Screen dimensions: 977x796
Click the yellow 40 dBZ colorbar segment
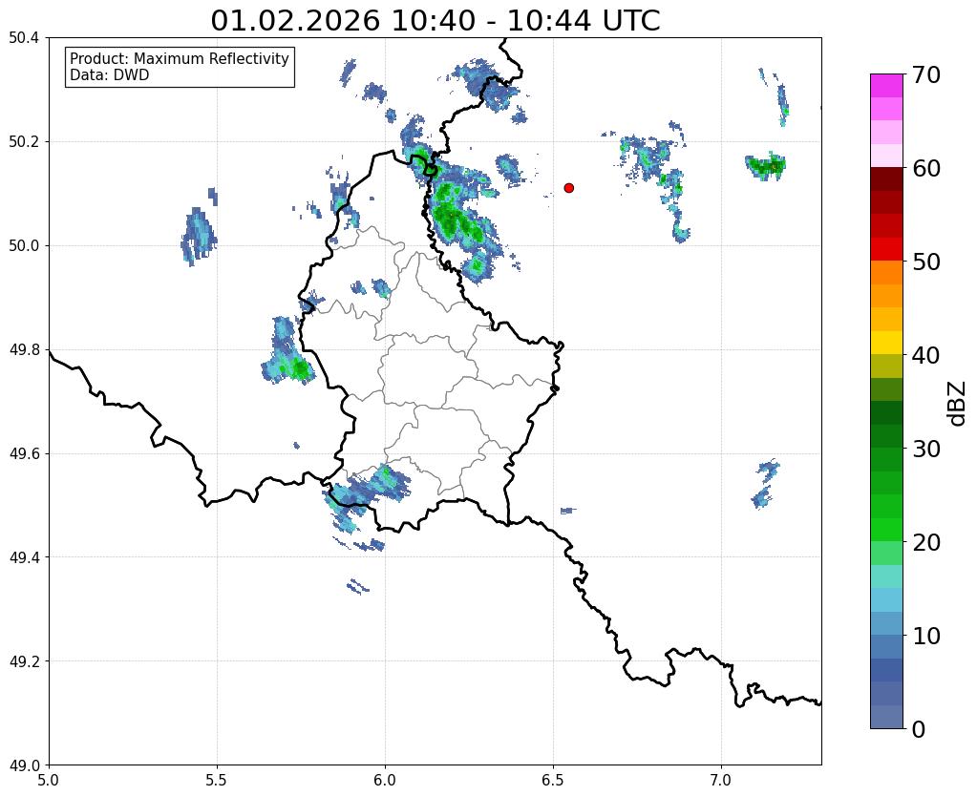click(886, 343)
